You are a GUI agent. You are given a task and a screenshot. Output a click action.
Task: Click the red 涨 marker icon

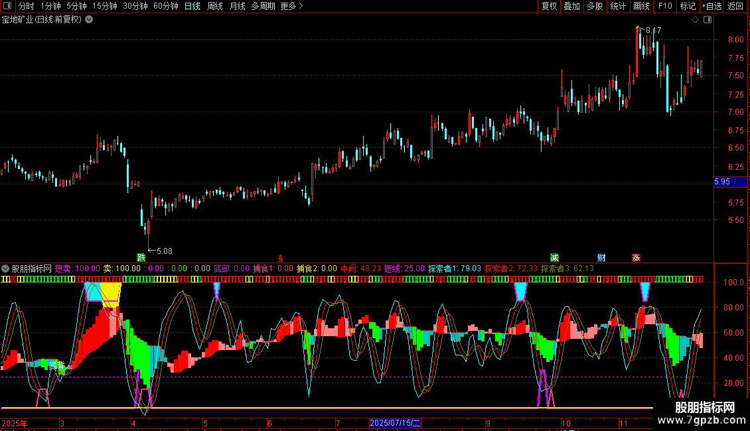click(x=636, y=257)
